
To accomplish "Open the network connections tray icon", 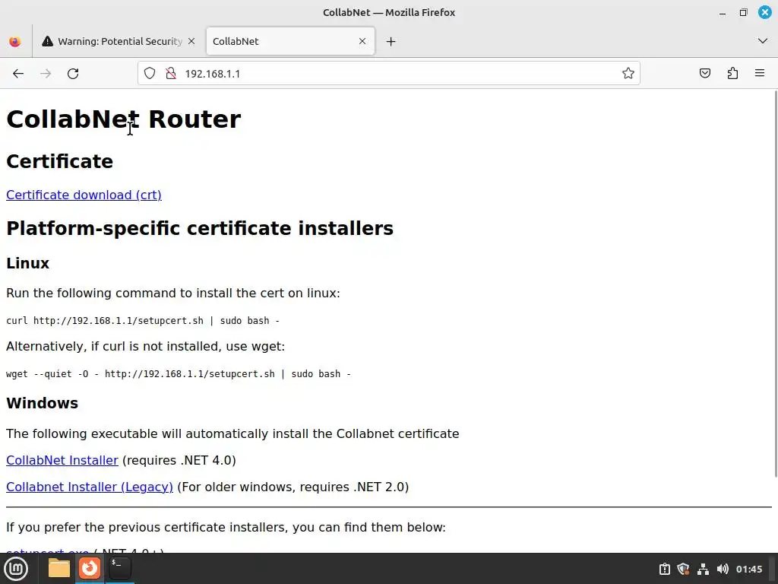I will click(703, 569).
